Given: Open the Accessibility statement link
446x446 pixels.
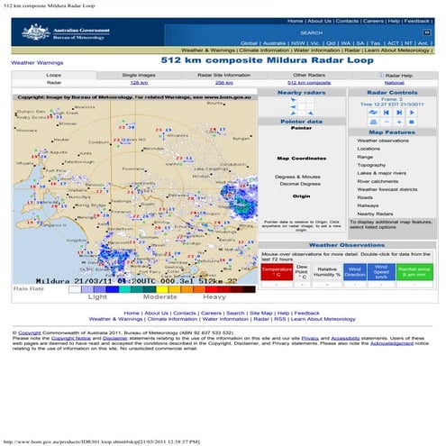Looking at the screenshot, I should [x=345, y=338].
